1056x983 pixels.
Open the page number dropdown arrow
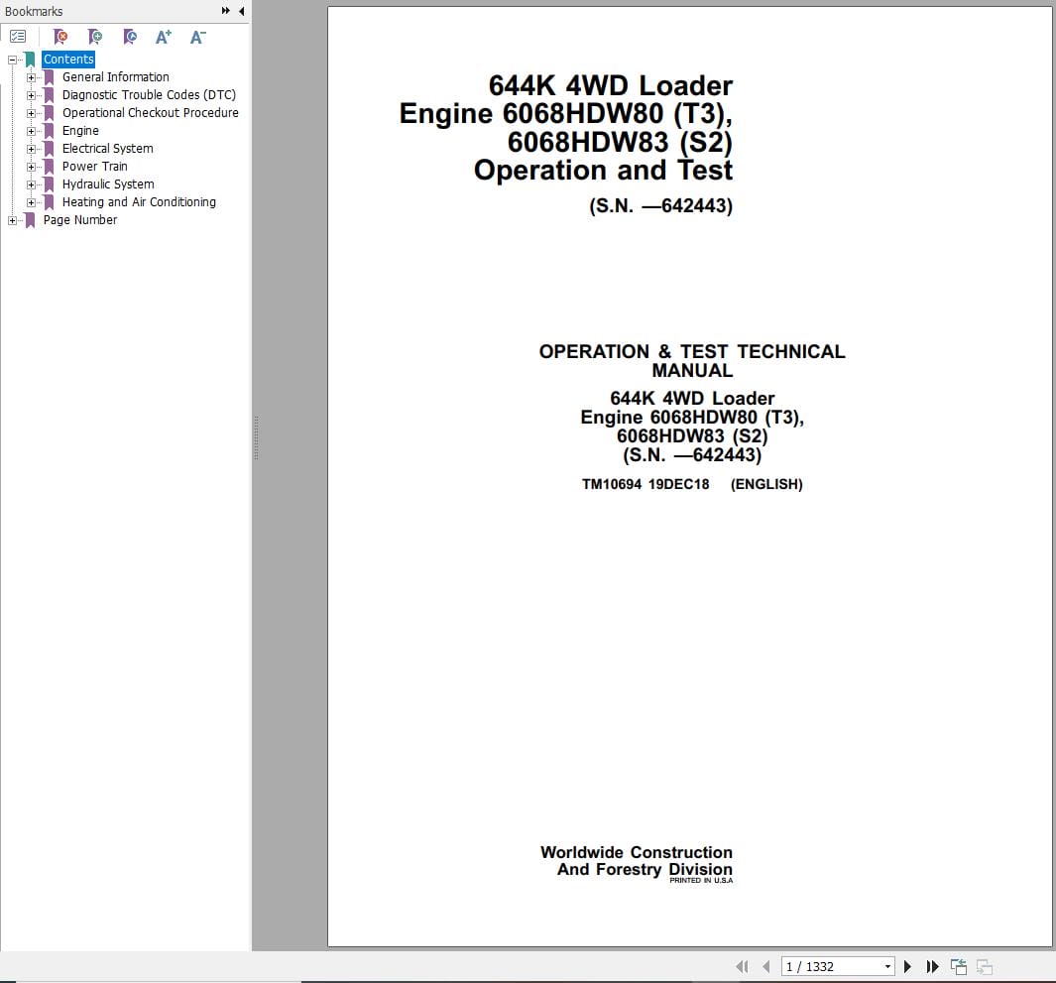(887, 967)
